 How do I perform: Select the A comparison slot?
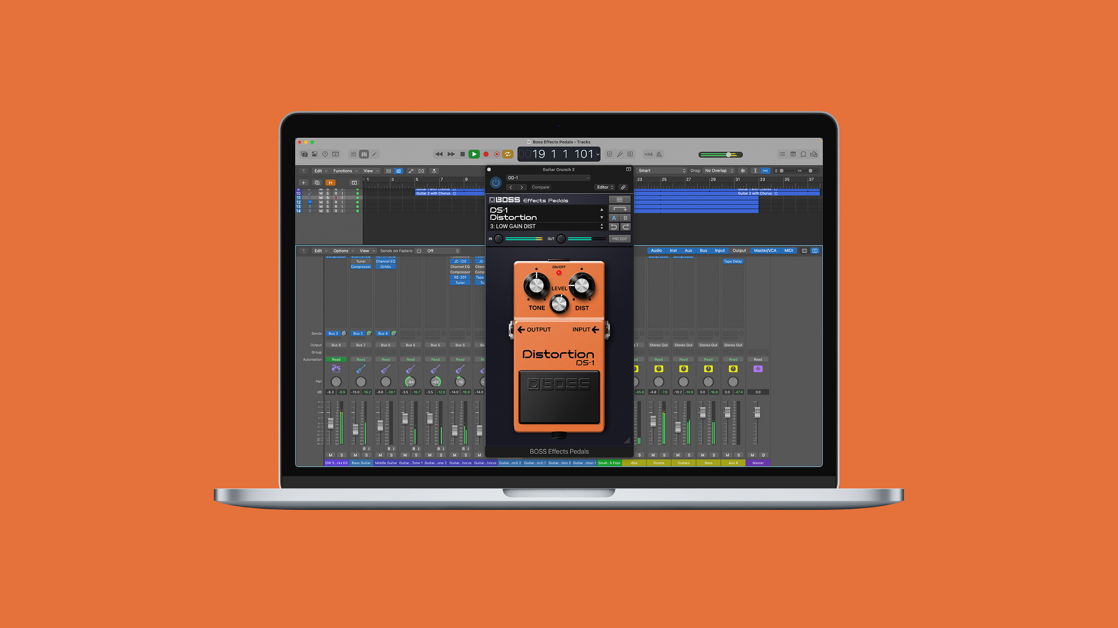click(x=614, y=218)
